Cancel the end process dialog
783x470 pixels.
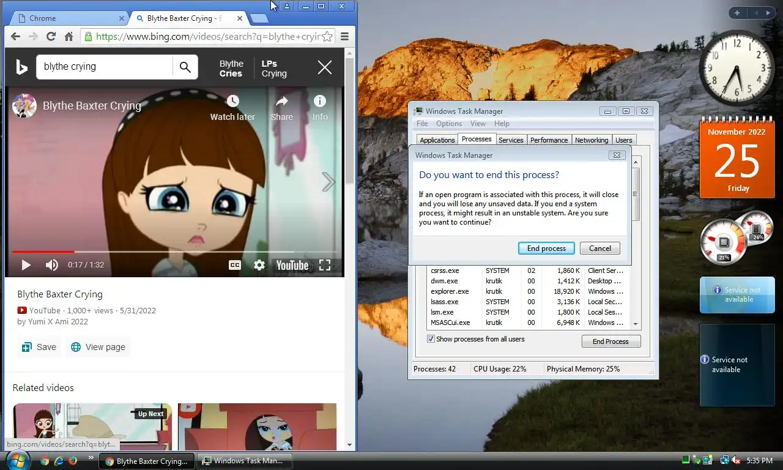coord(599,248)
